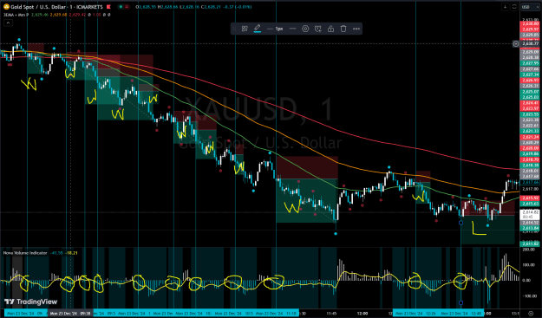Click the 2,630.77 crosshair price label

(x=530, y=44)
